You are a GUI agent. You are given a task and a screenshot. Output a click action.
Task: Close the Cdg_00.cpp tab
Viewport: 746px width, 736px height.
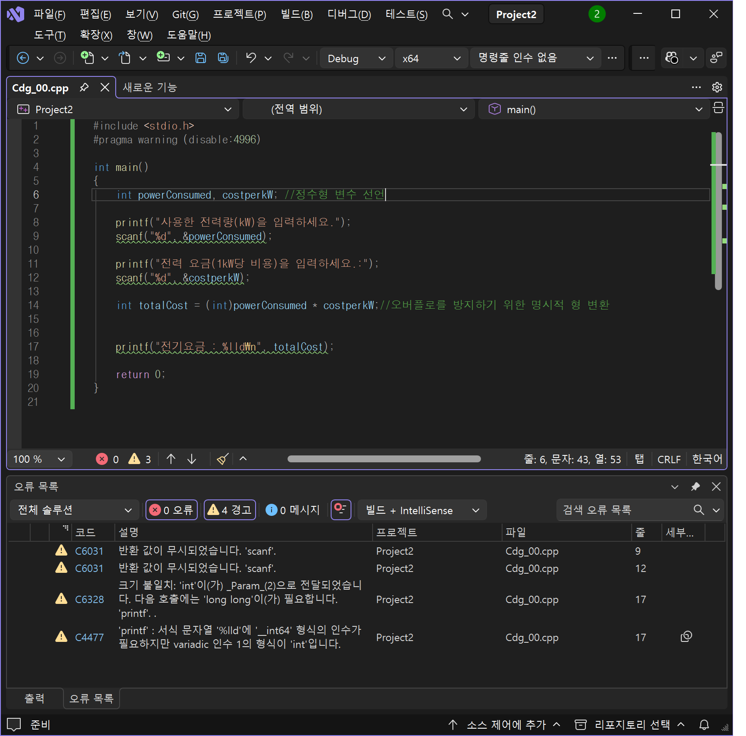[x=105, y=88]
